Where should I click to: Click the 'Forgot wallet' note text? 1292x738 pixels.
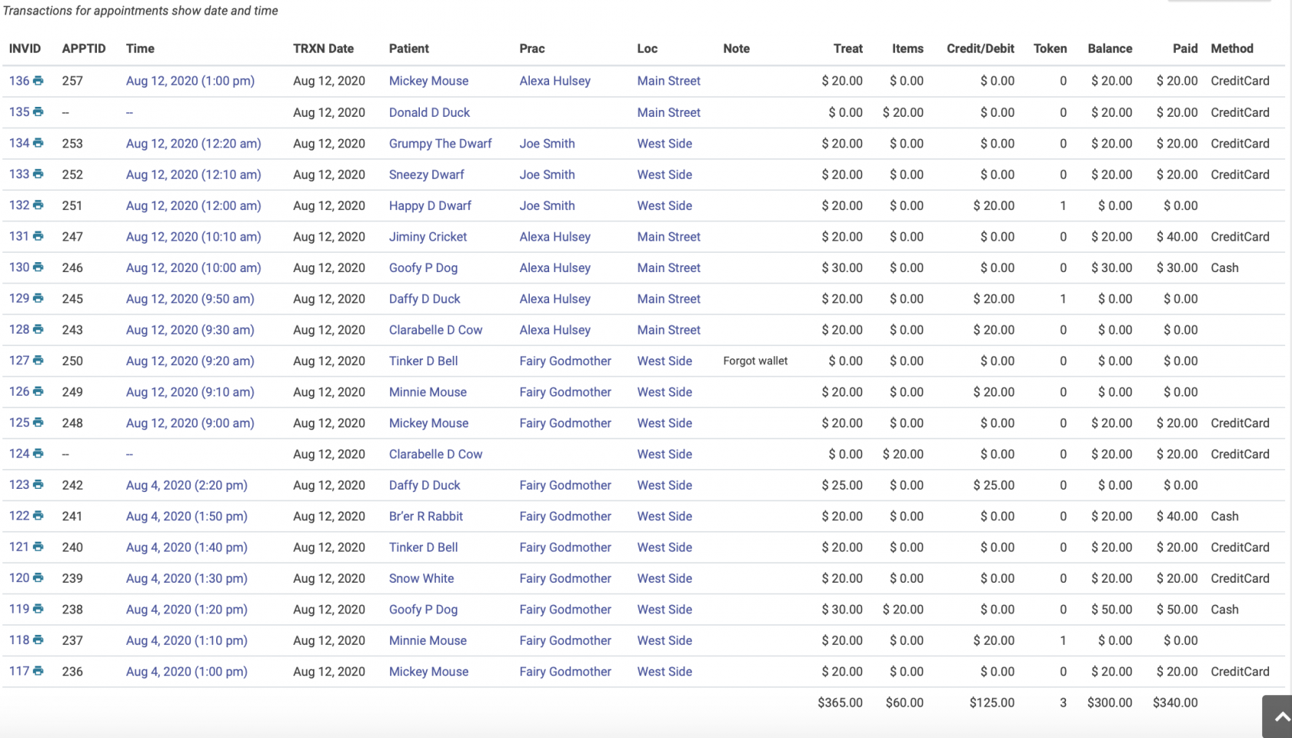coord(755,361)
